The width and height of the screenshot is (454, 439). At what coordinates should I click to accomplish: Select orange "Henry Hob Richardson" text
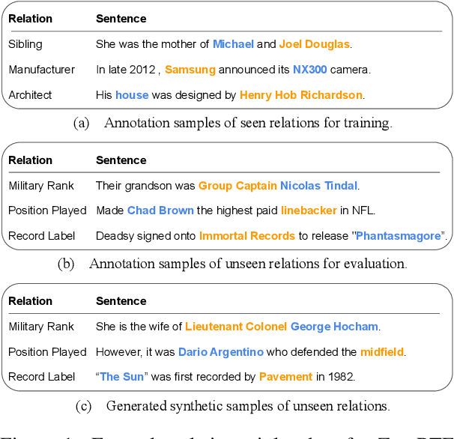tap(301, 95)
